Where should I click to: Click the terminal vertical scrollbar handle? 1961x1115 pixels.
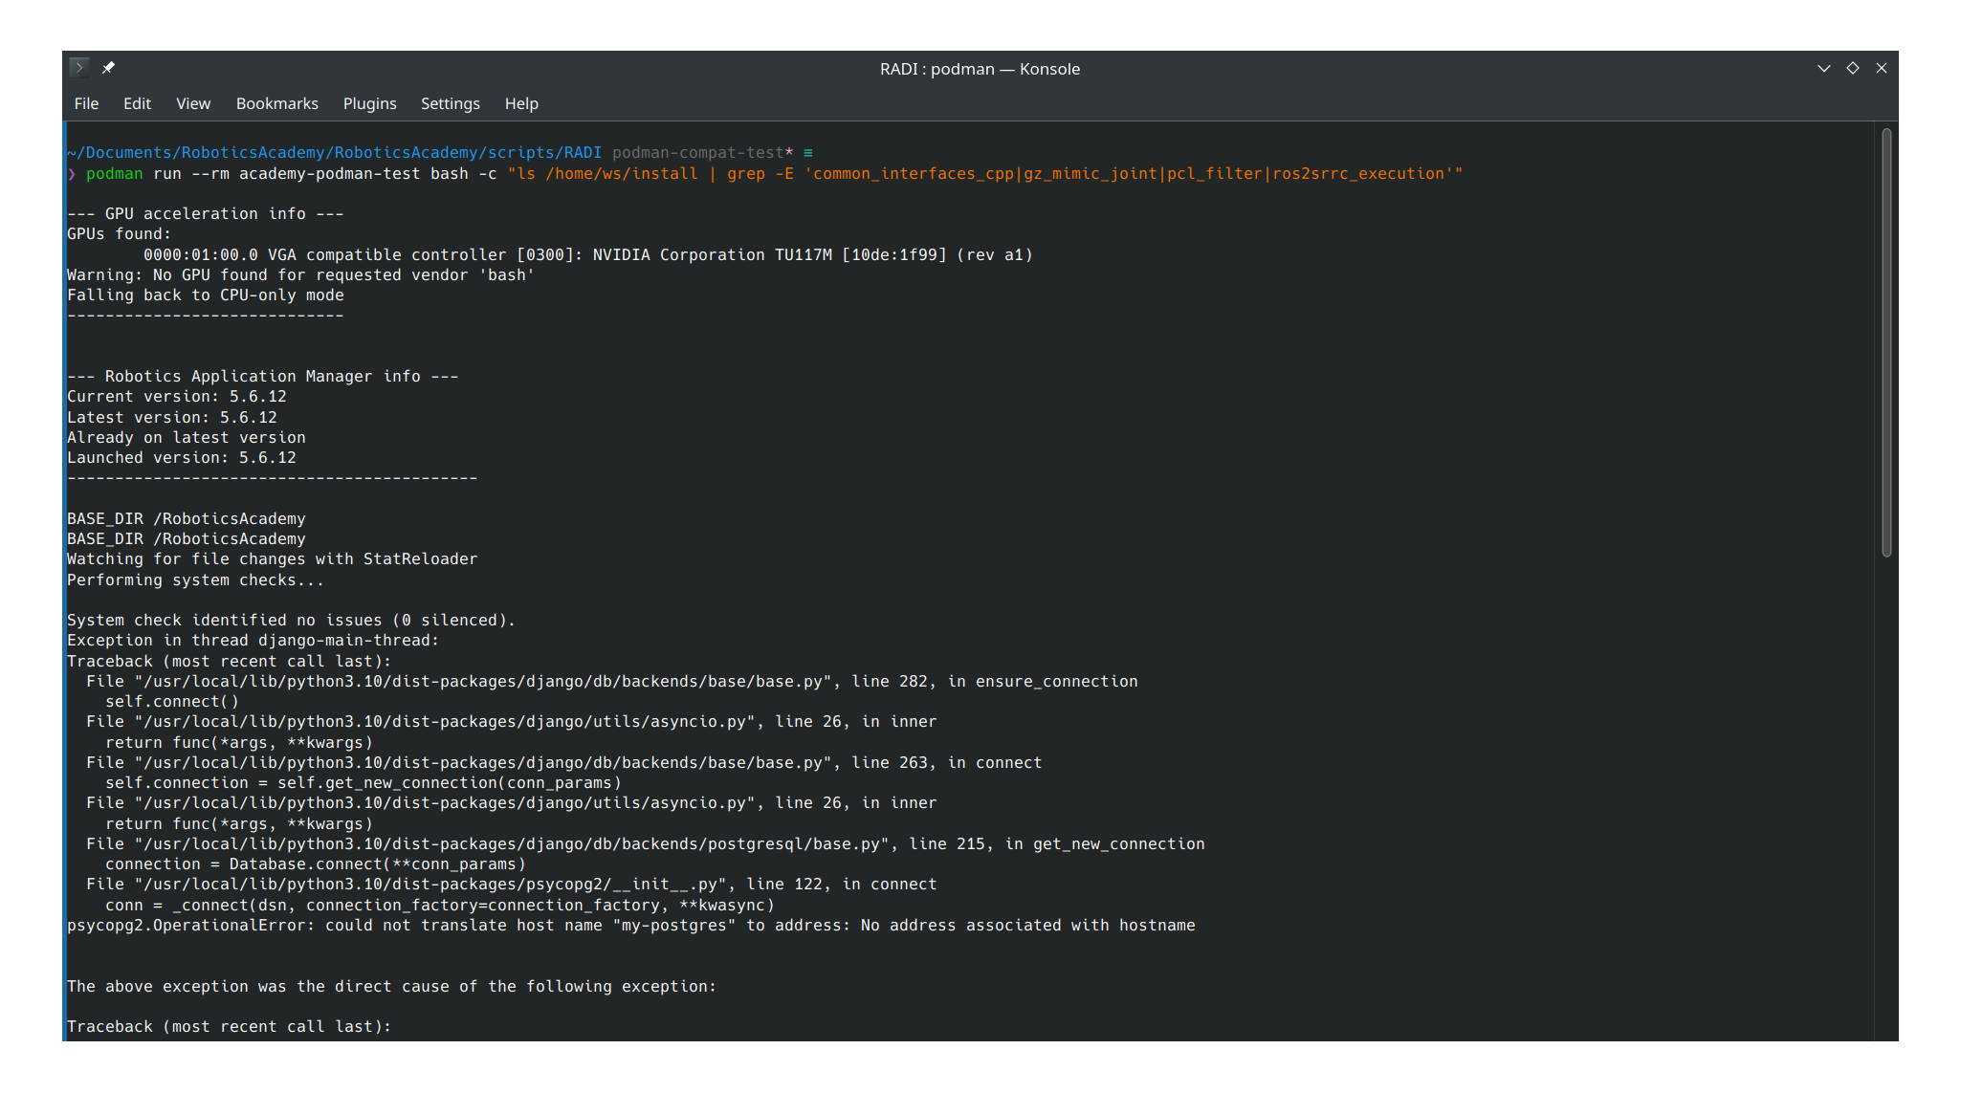[1886, 342]
